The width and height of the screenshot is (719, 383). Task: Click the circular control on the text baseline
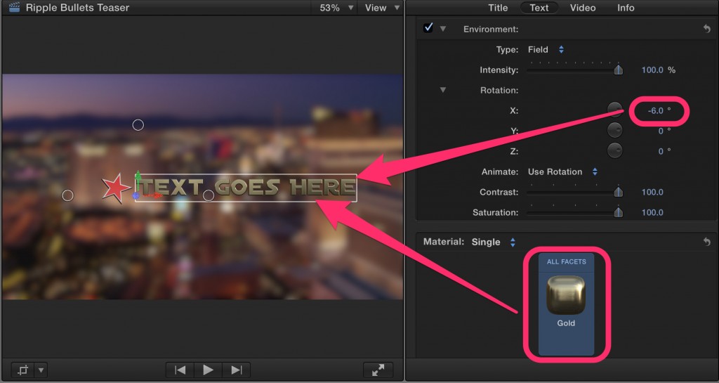coord(209,196)
